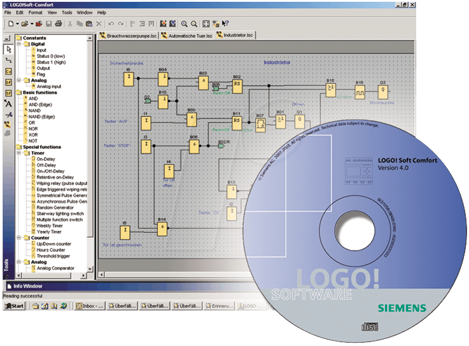This screenshot has width=469, height=346.
Task: Save the circuit with the disk icon
Action: tap(49, 24)
